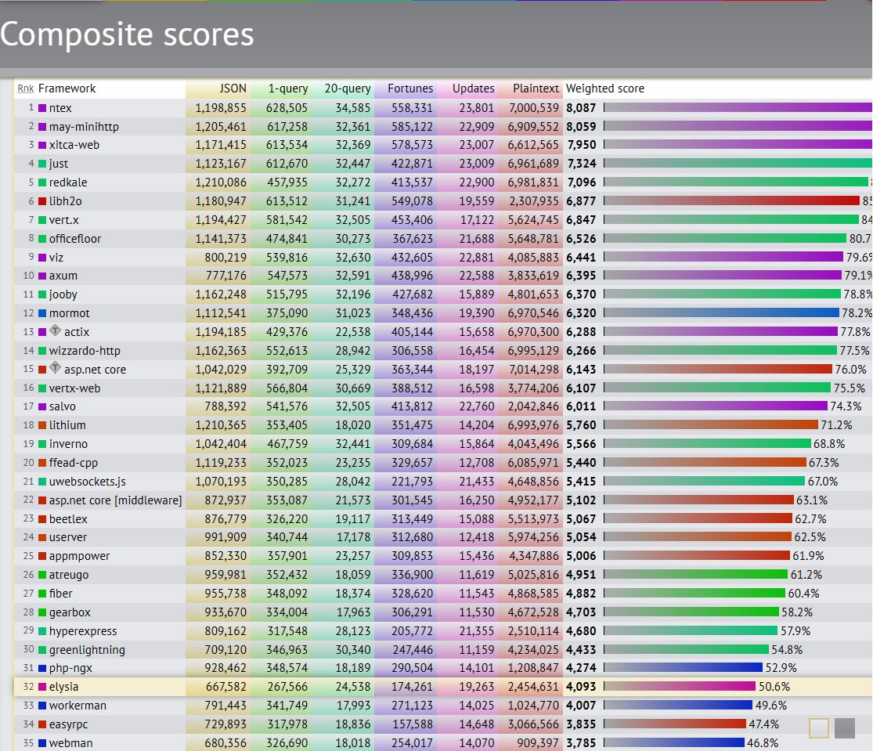Click the JSON column header

[x=233, y=88]
